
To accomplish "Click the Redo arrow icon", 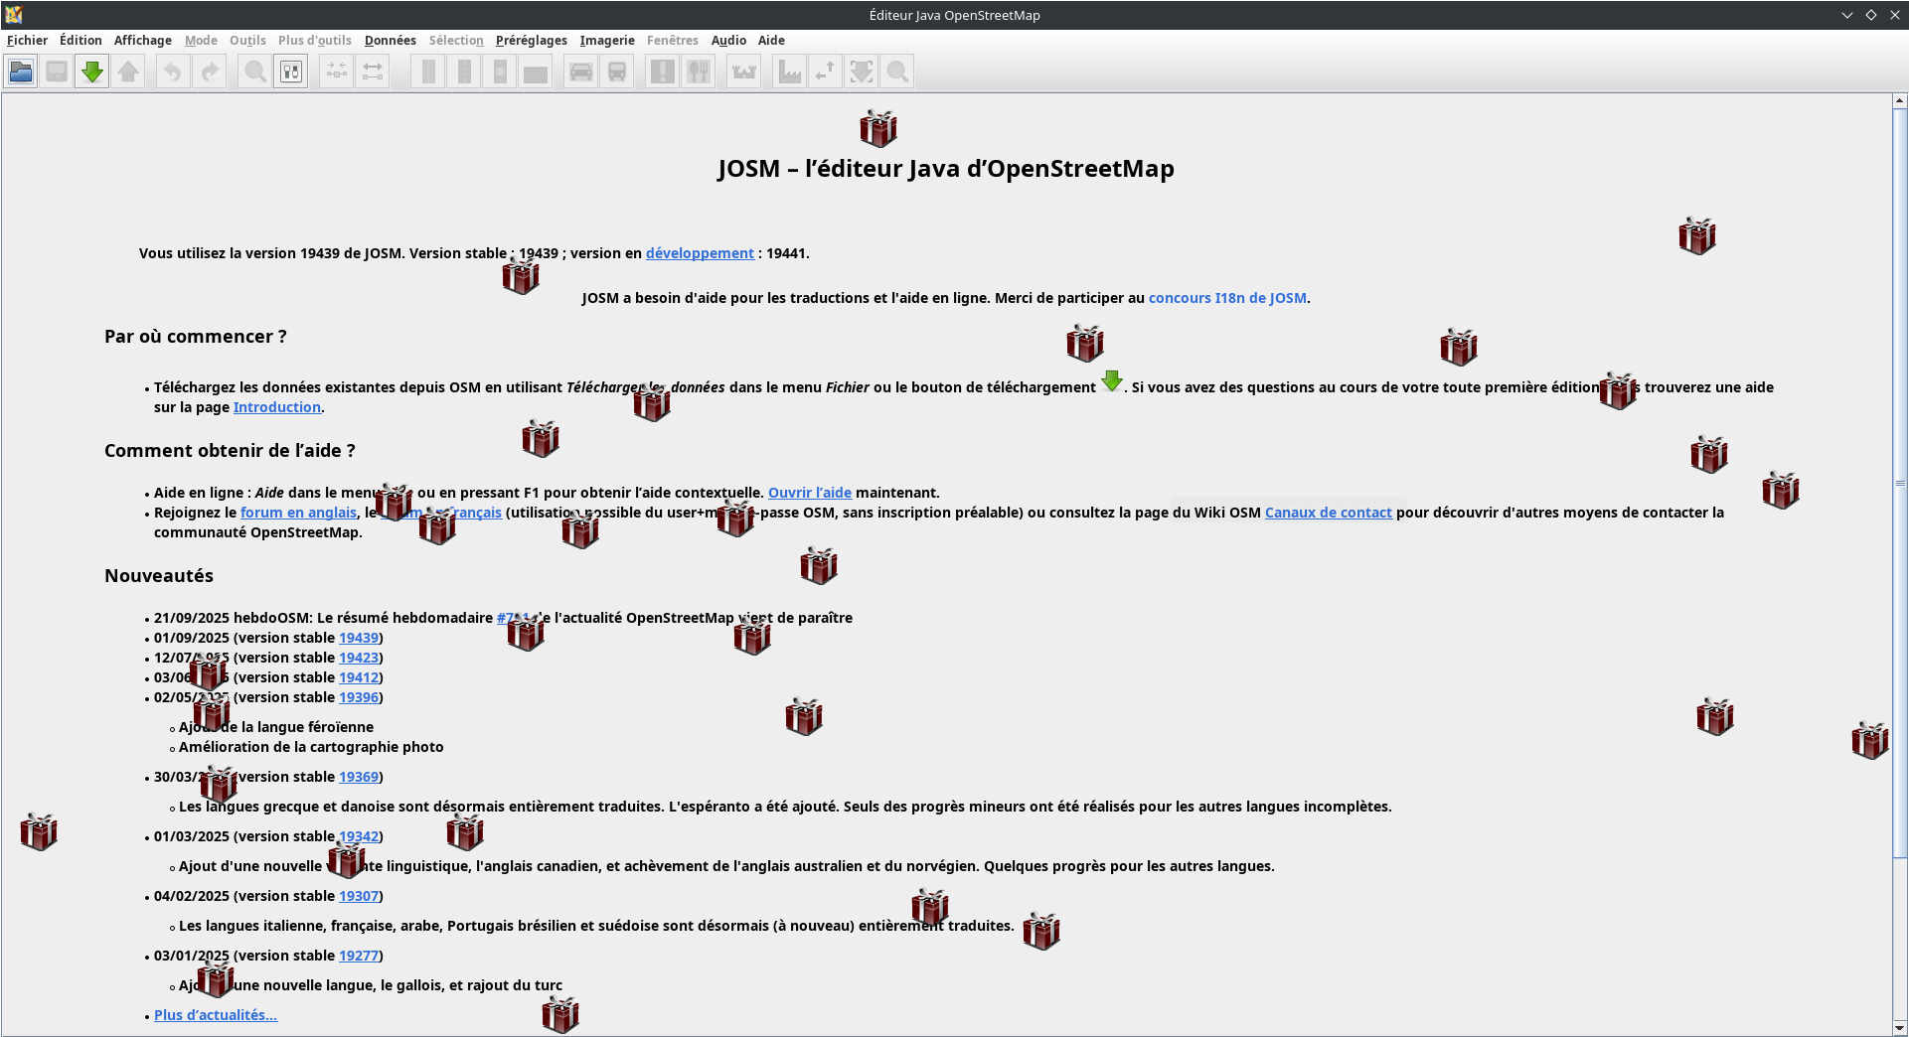I will [210, 72].
